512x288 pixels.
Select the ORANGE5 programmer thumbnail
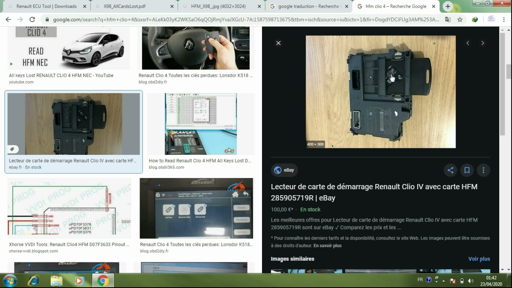pos(201,124)
